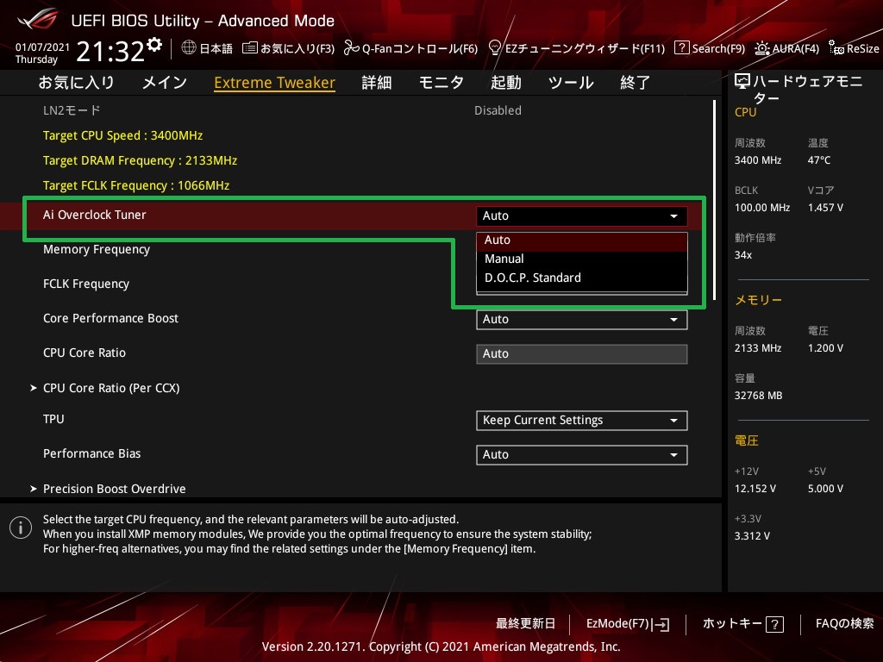Click the TPU setting label
Viewport: 883px width, 662px height.
tap(53, 419)
